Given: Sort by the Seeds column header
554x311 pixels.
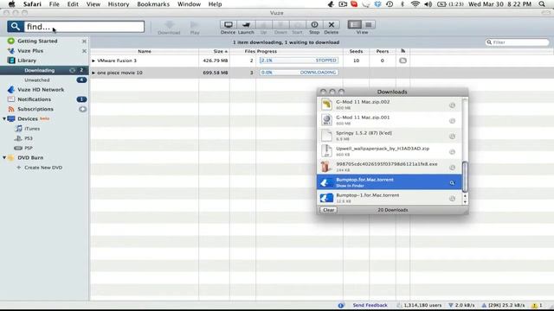Looking at the screenshot, I should click(x=356, y=52).
